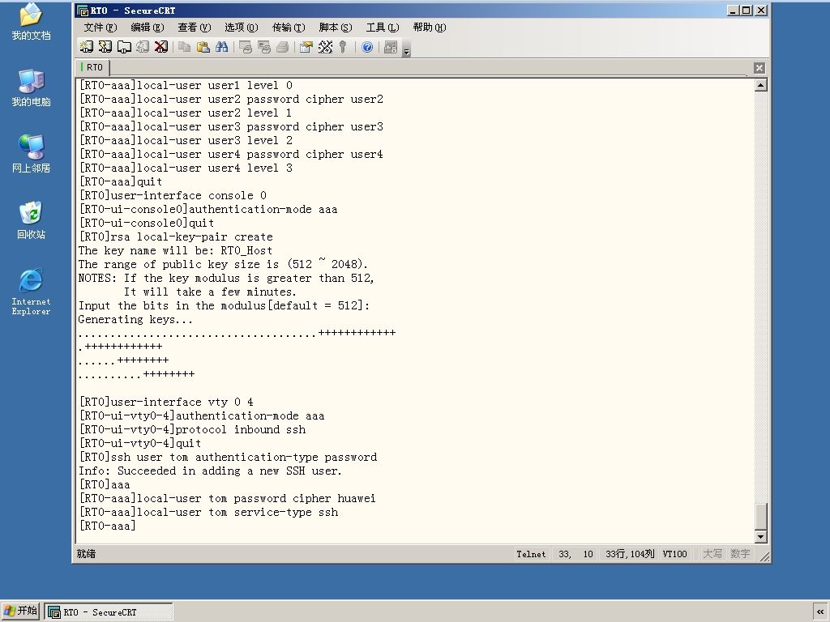Expand the toolbar options arrow
This screenshot has height=622, width=830.
click(x=407, y=51)
